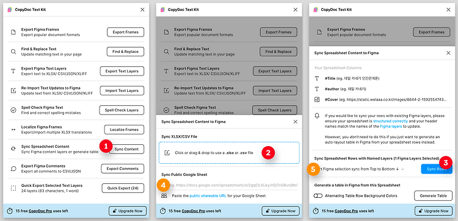Click dimmed Import Text Layers in middle panel

(275, 91)
